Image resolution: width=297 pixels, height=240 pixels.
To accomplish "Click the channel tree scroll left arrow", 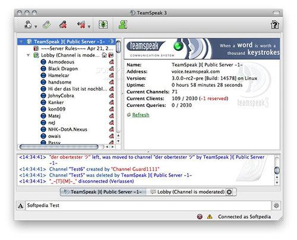I will pos(107,147).
